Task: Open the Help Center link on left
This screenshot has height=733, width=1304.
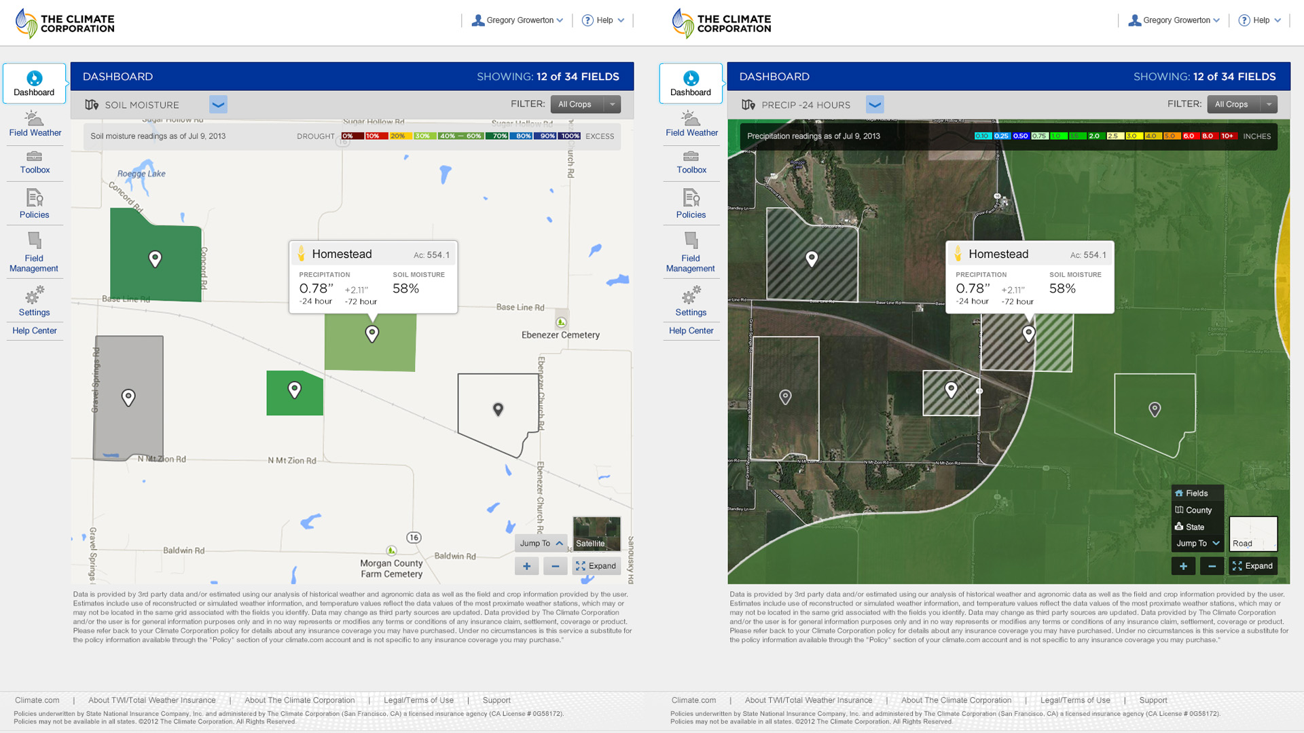Action: [35, 331]
